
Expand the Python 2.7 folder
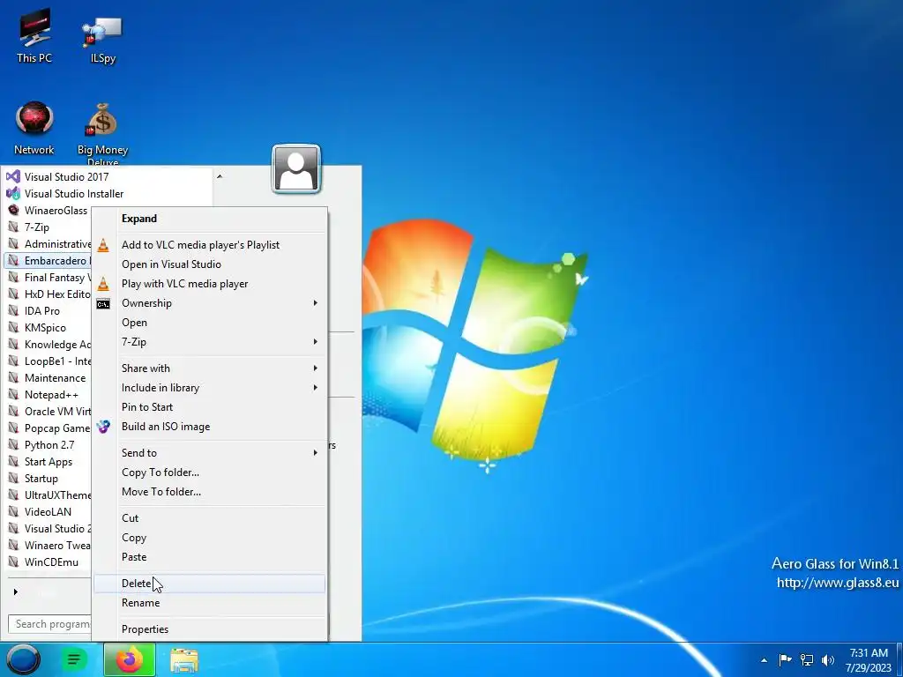pos(41,444)
